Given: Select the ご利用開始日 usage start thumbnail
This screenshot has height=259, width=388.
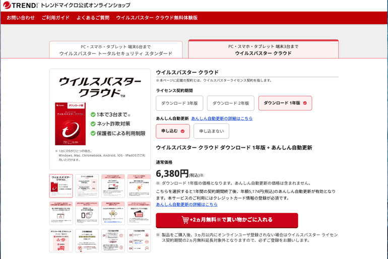Looking at the screenshot, I should 87,241.
